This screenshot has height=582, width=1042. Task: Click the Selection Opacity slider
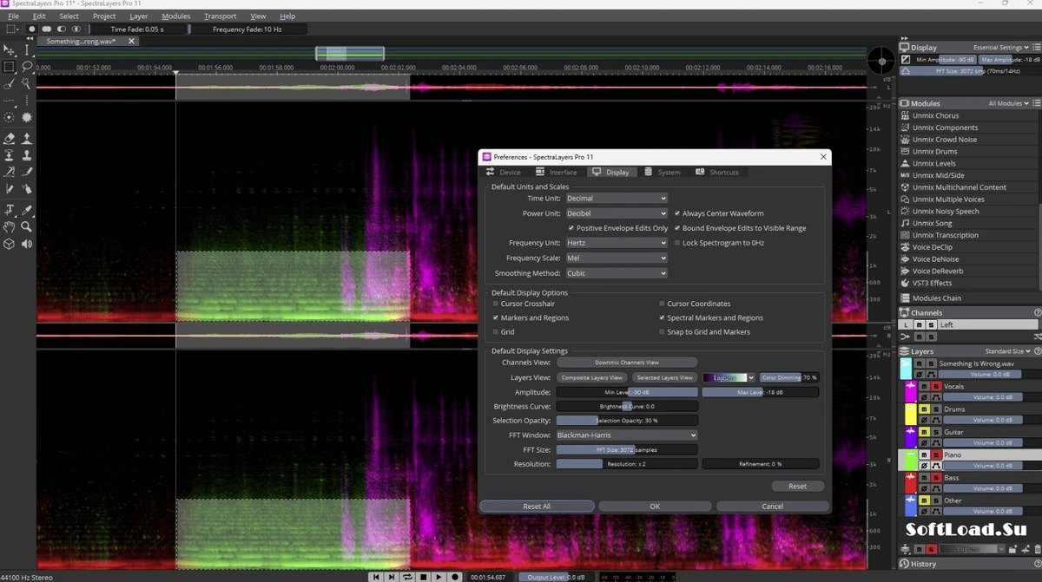point(626,420)
